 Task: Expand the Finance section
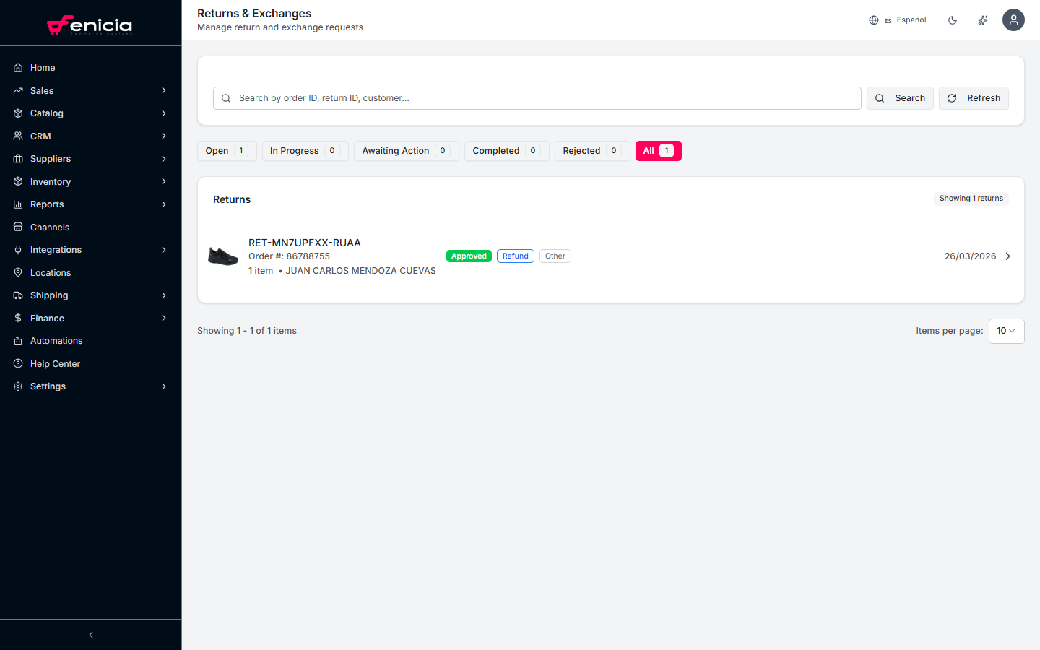163,318
